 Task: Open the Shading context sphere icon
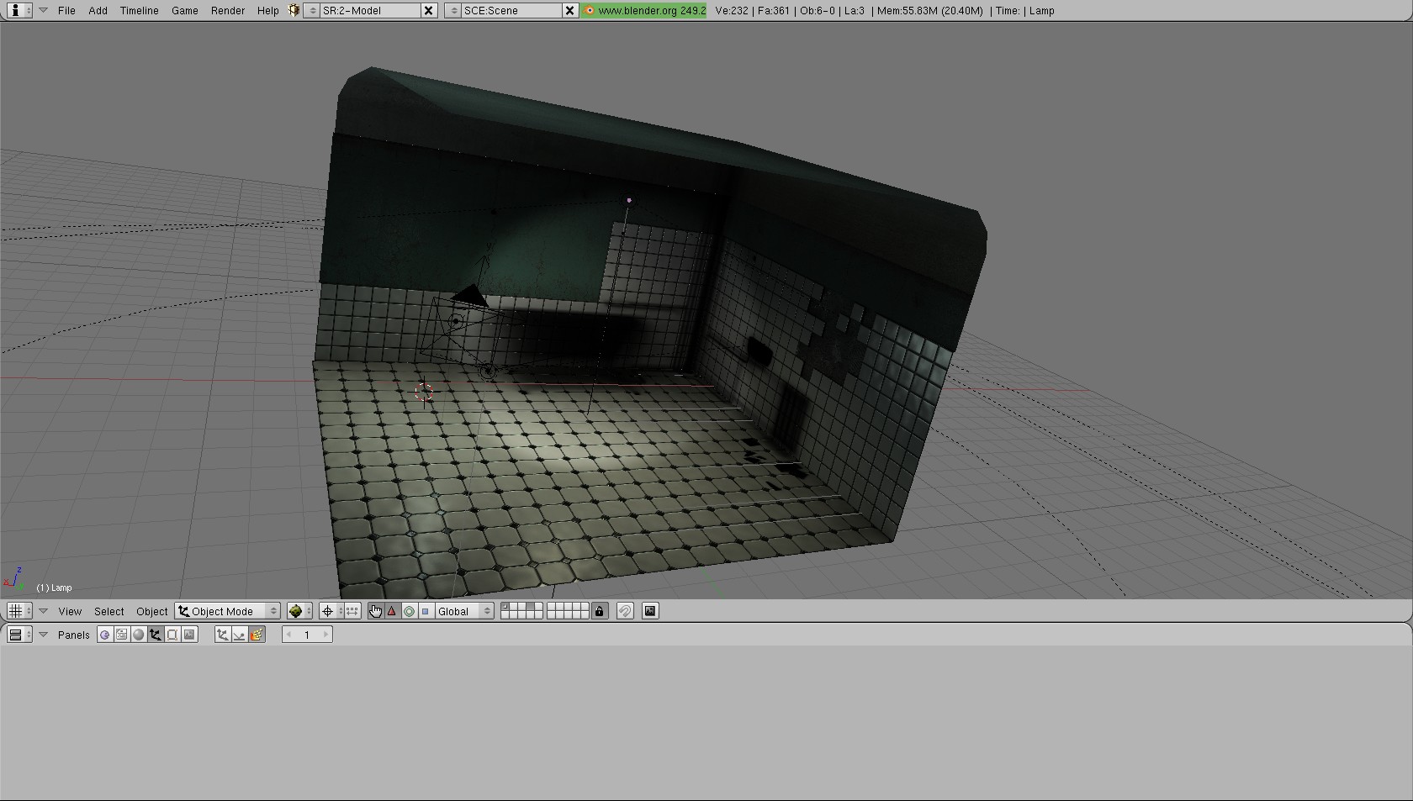click(x=139, y=635)
